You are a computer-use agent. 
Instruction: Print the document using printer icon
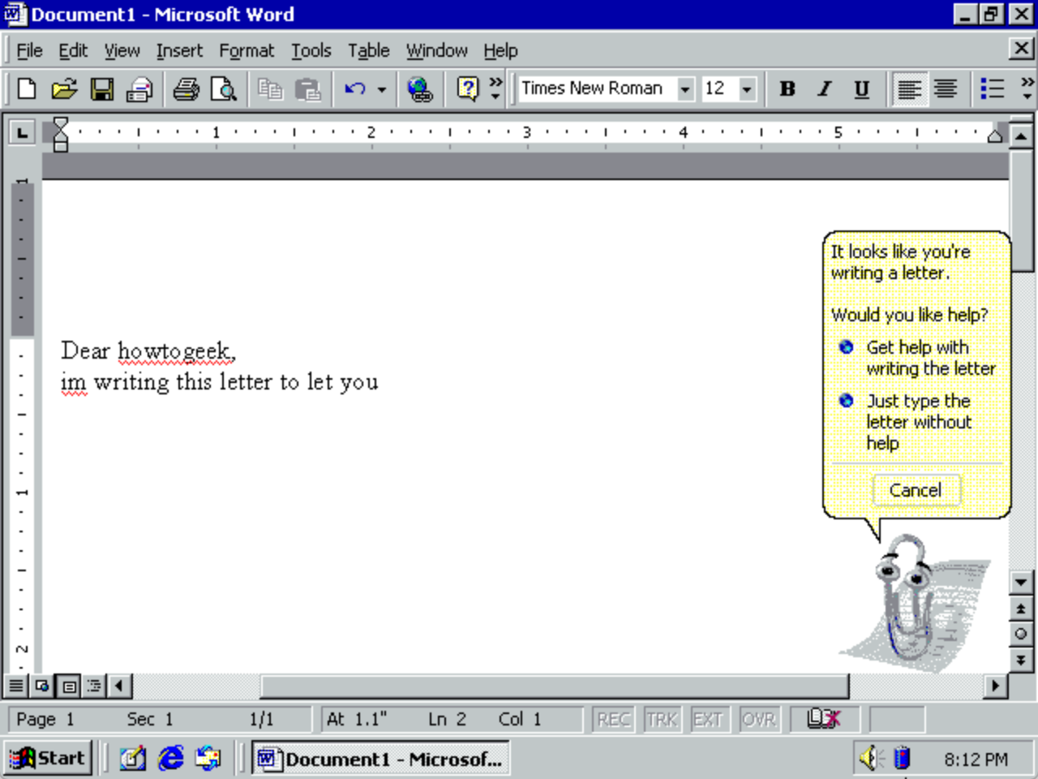tap(187, 88)
